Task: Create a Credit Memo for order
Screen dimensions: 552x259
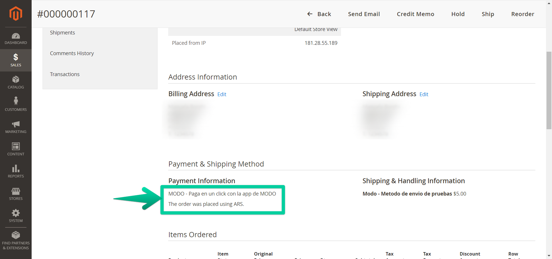Action: [x=415, y=14]
